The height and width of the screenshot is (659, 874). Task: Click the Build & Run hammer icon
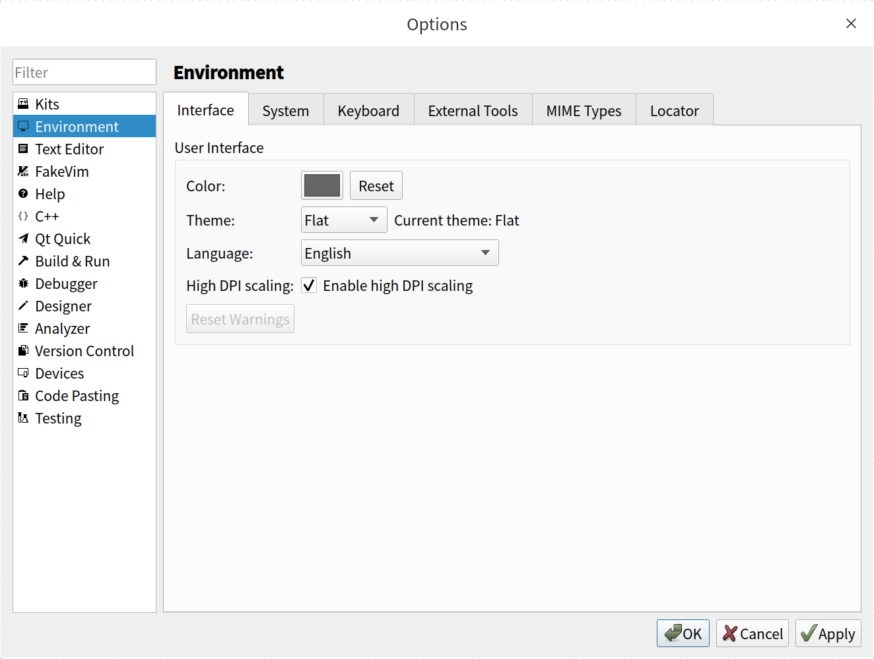coord(23,261)
